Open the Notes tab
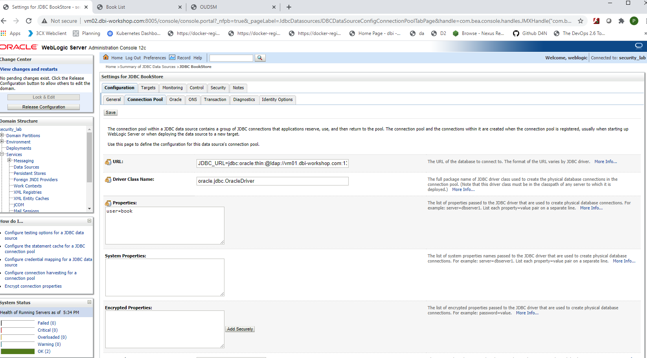 [x=238, y=88]
